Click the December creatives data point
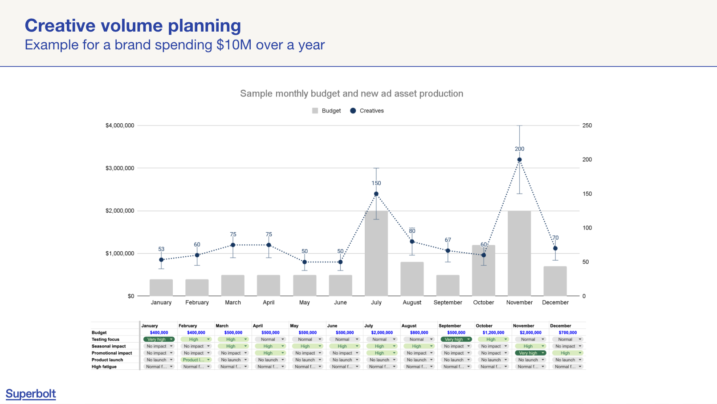 (x=555, y=248)
